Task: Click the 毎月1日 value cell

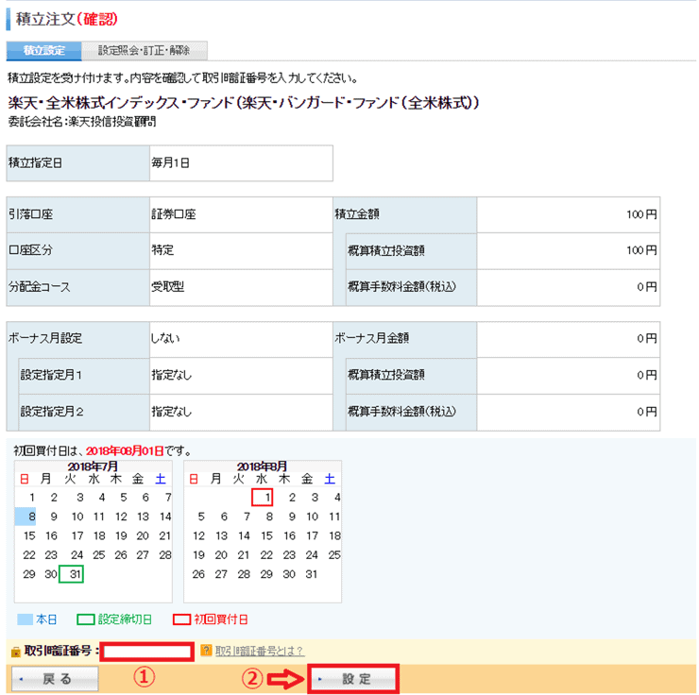Action: point(241,163)
